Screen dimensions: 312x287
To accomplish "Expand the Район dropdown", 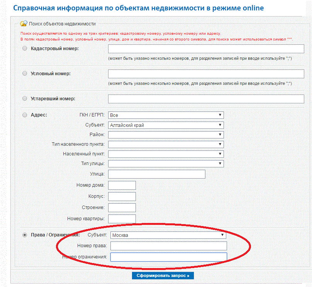I will (x=166, y=135).
